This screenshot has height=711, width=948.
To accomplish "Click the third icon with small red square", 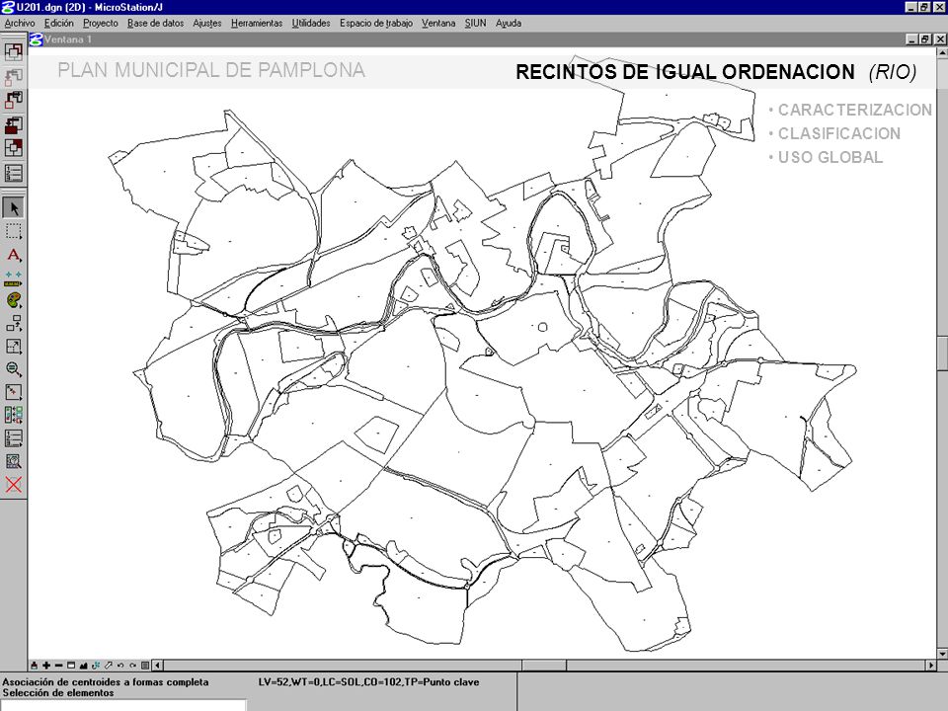I will point(13,99).
